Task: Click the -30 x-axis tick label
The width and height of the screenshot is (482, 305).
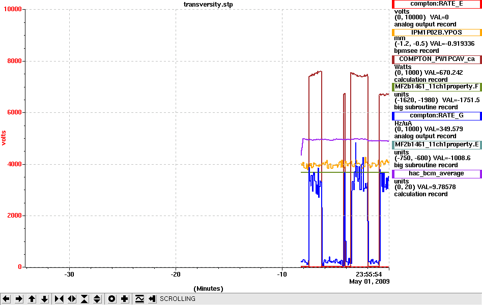Action: pyautogui.click(x=69, y=274)
